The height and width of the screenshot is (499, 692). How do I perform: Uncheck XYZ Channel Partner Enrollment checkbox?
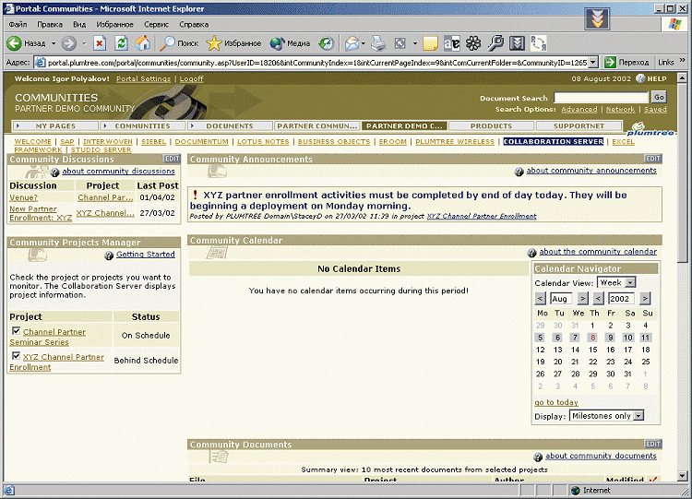[17, 356]
